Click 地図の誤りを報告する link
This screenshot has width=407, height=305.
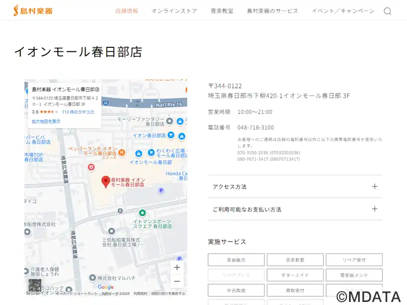(168, 294)
